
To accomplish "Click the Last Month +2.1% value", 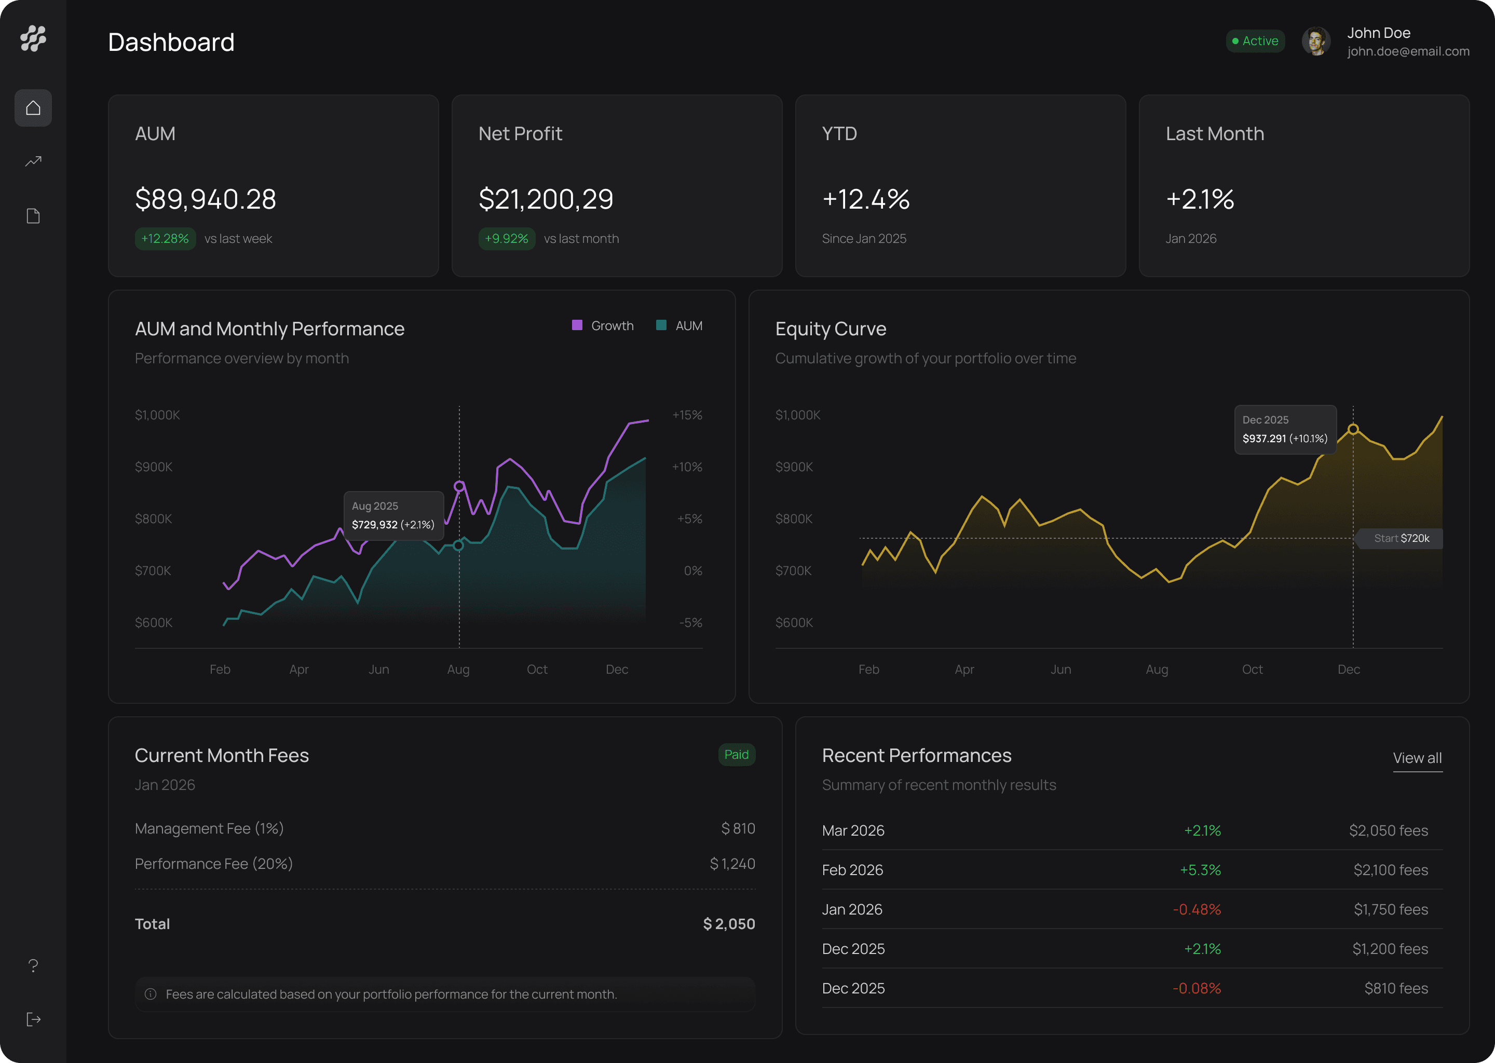I will click(1200, 199).
